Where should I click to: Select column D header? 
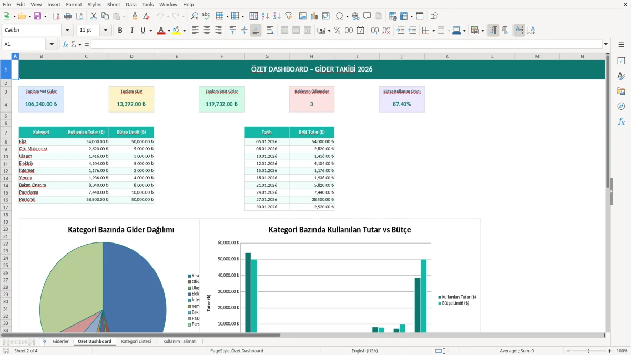pos(131,56)
